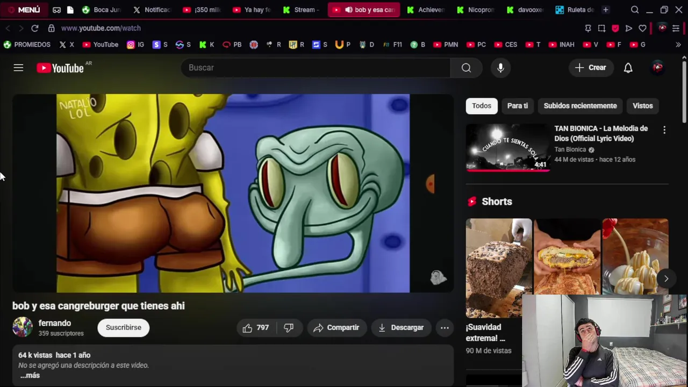Open the INAH bookmark
Image resolution: width=688 pixels, height=387 pixels.
pyautogui.click(x=561, y=45)
